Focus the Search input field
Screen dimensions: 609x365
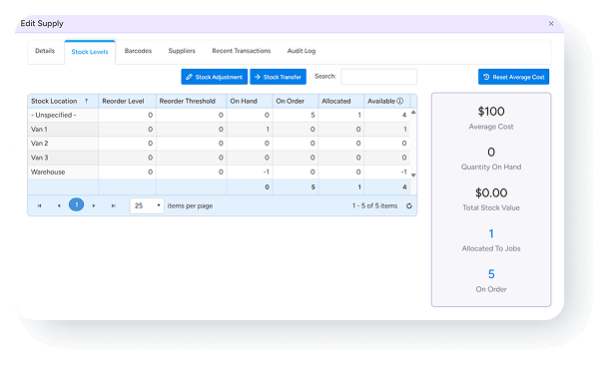[378, 77]
